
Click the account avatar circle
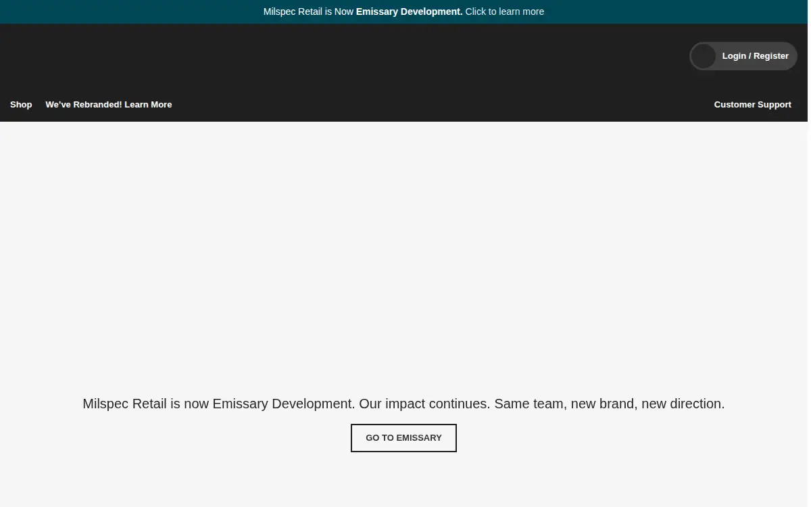pos(703,56)
